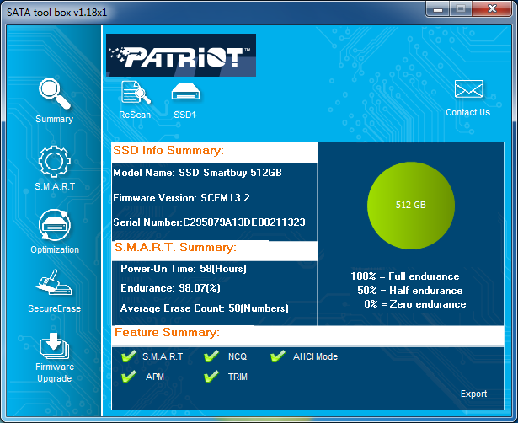
Task: Click the Serial Number C295079A13DE00211323 text
Action: 209,222
